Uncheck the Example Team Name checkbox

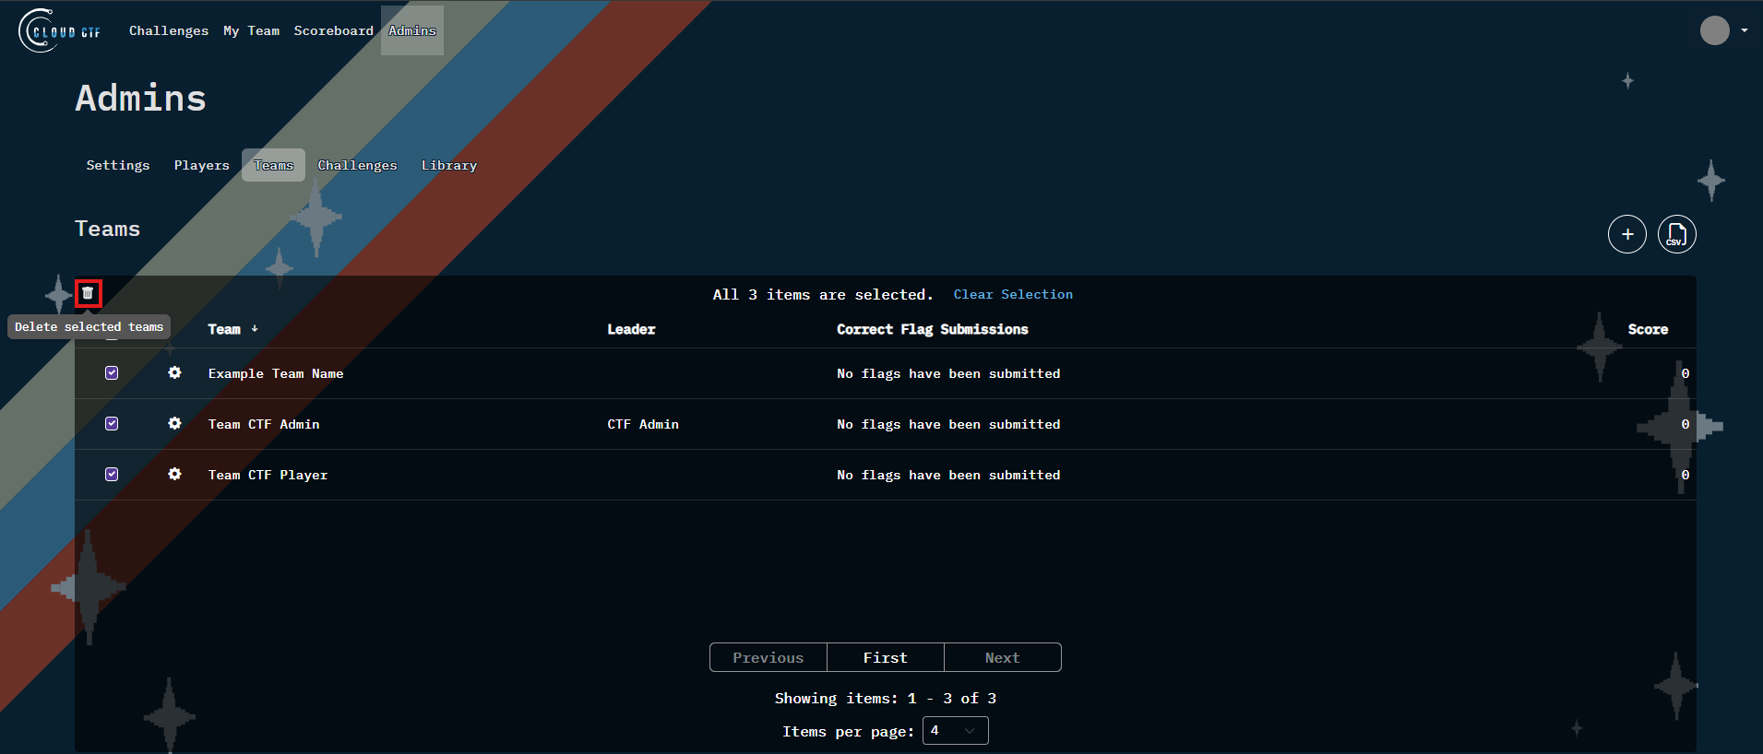click(x=112, y=373)
